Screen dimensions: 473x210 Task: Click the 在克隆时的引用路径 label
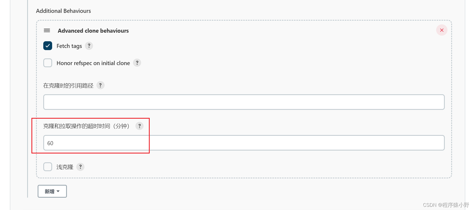tap(68, 86)
